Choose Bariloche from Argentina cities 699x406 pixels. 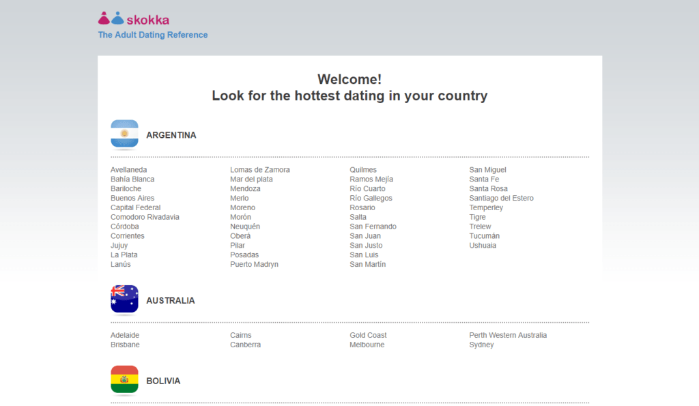(126, 188)
